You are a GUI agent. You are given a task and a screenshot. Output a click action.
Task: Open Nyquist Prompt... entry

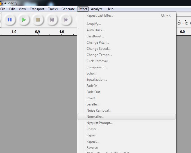127,123
